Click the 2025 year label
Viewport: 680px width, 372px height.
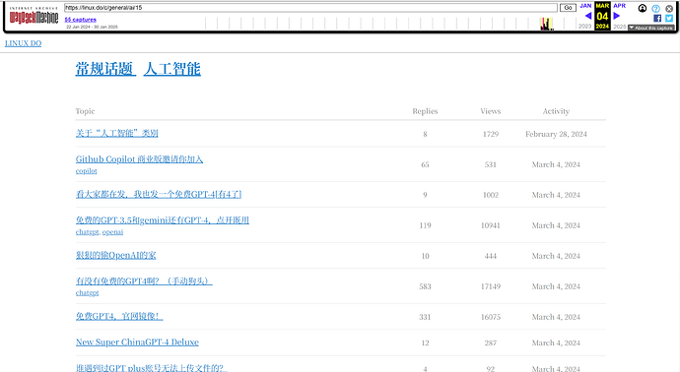click(619, 27)
